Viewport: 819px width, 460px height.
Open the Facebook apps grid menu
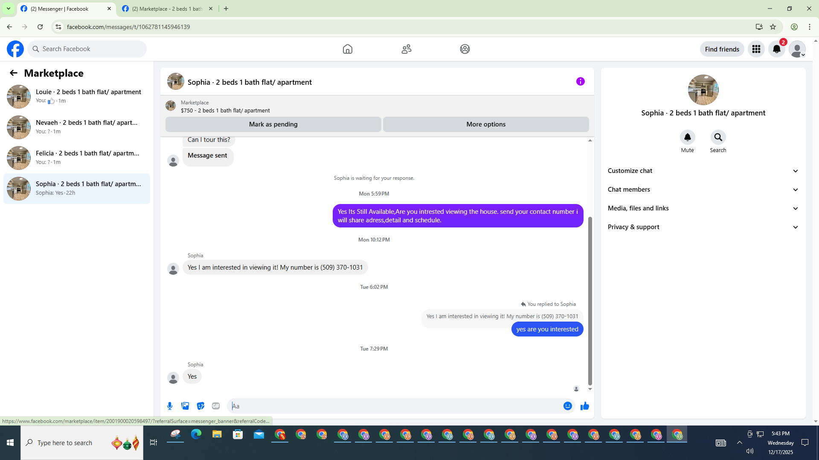[756, 49]
